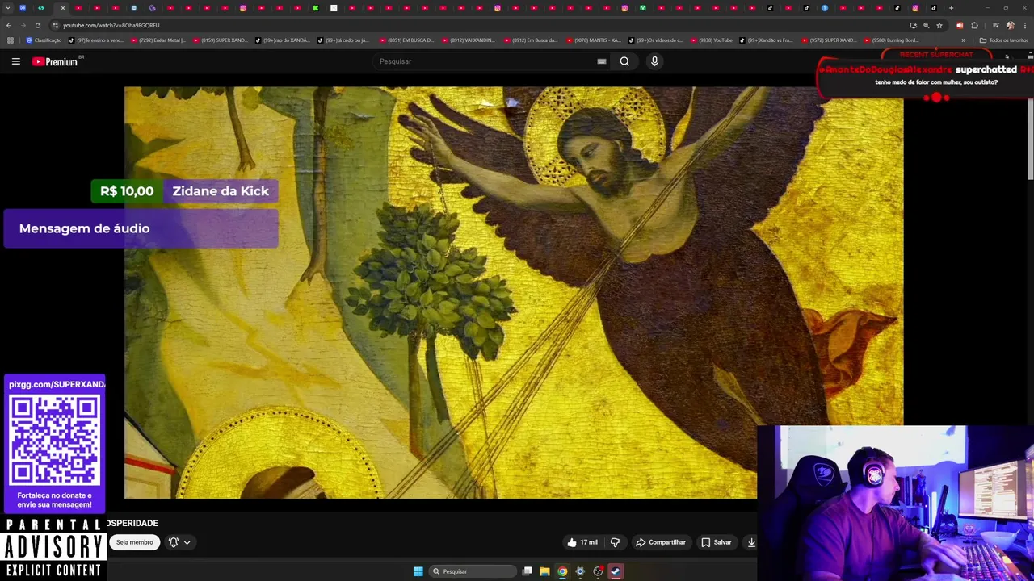The width and height of the screenshot is (1034, 581).
Task: Close the active YouTube tab
Action: 62,8
